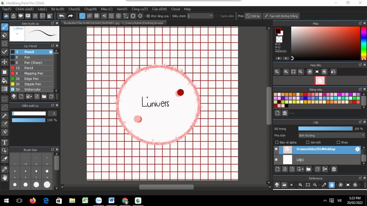Open snap settings gear in toolbar

coord(140,16)
